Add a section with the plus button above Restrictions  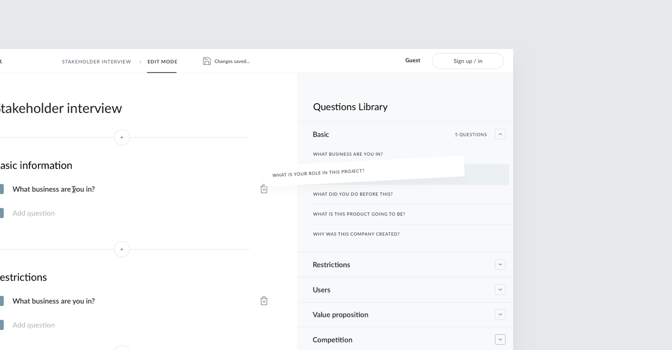(x=122, y=249)
